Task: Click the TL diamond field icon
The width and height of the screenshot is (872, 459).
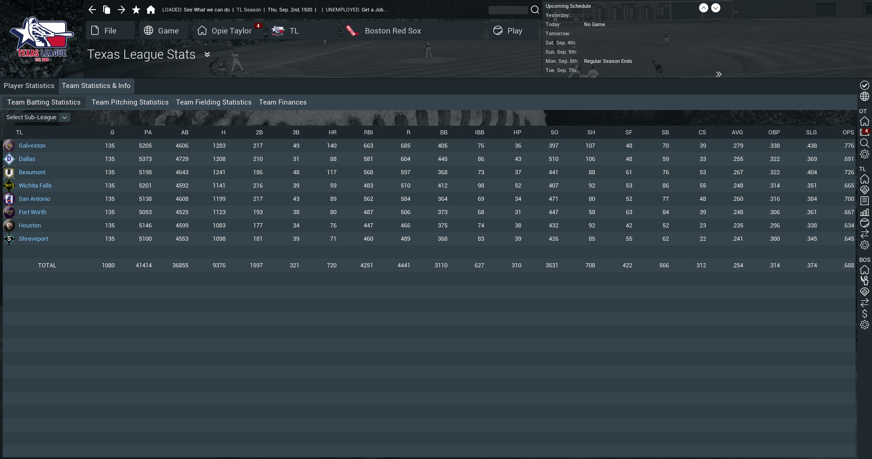Action: tap(864, 190)
